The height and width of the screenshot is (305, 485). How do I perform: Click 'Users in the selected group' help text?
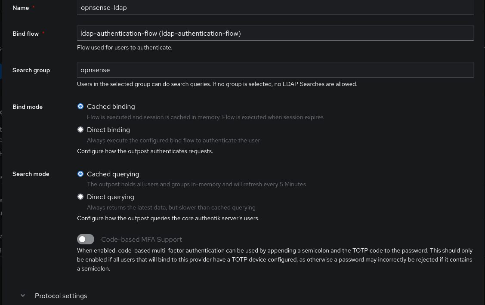(x=217, y=84)
